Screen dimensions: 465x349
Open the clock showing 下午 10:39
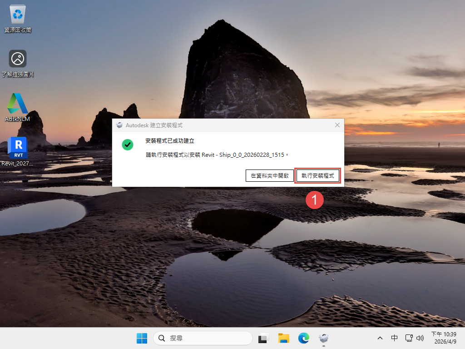coord(444,338)
